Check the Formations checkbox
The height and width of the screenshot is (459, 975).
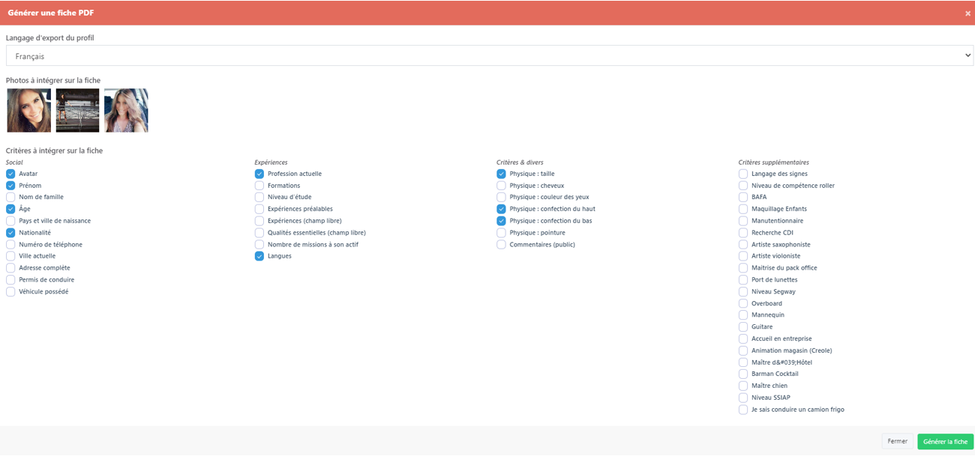pyautogui.click(x=259, y=186)
